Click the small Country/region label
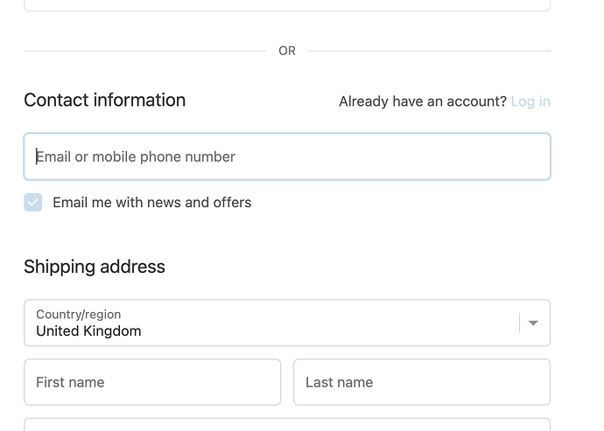Image resolution: width=604 pixels, height=431 pixels. [x=78, y=314]
